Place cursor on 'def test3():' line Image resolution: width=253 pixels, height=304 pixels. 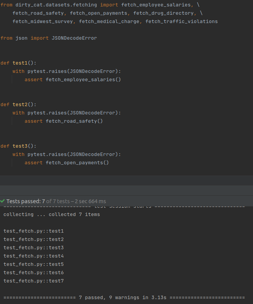(x=18, y=146)
